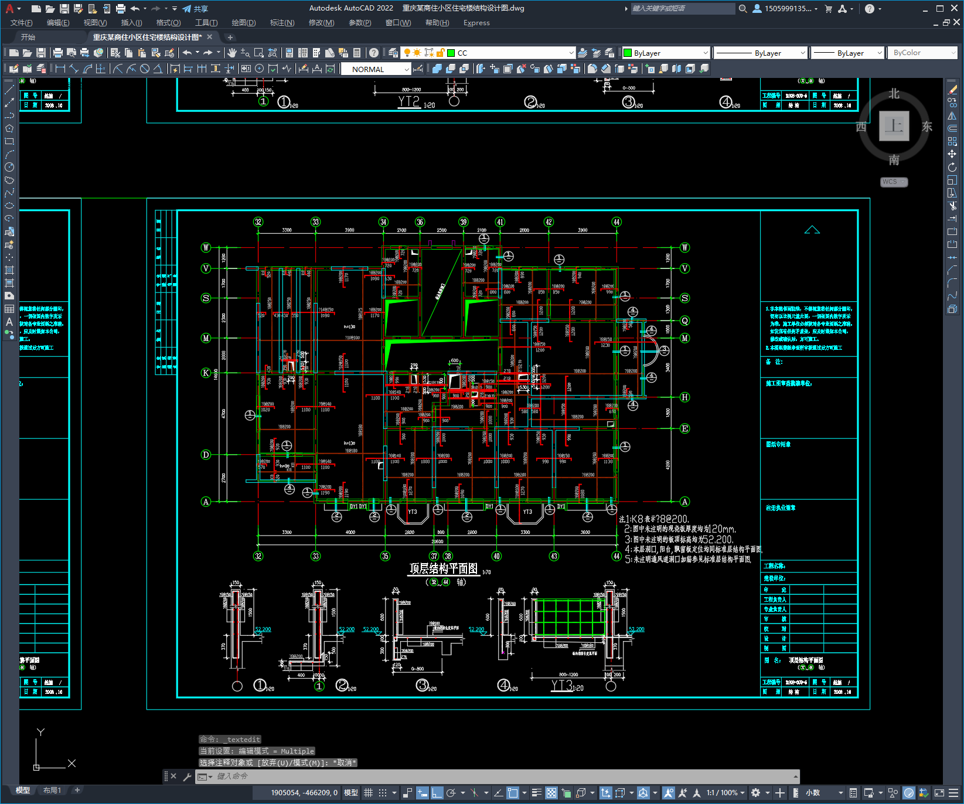Click the Angular dimension icon
This screenshot has height=804, width=964.
158,69
